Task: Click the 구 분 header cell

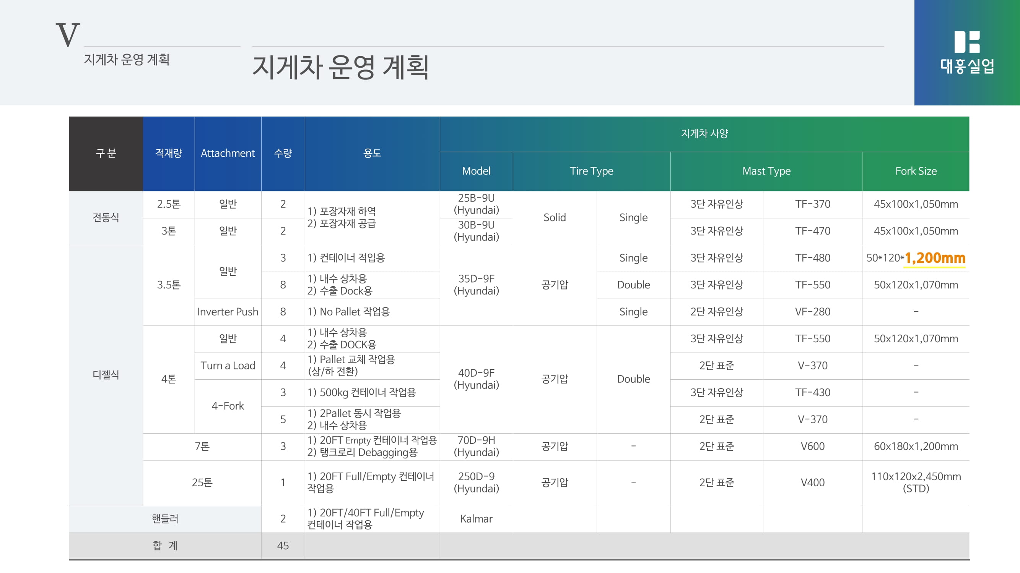Action: pyautogui.click(x=106, y=153)
